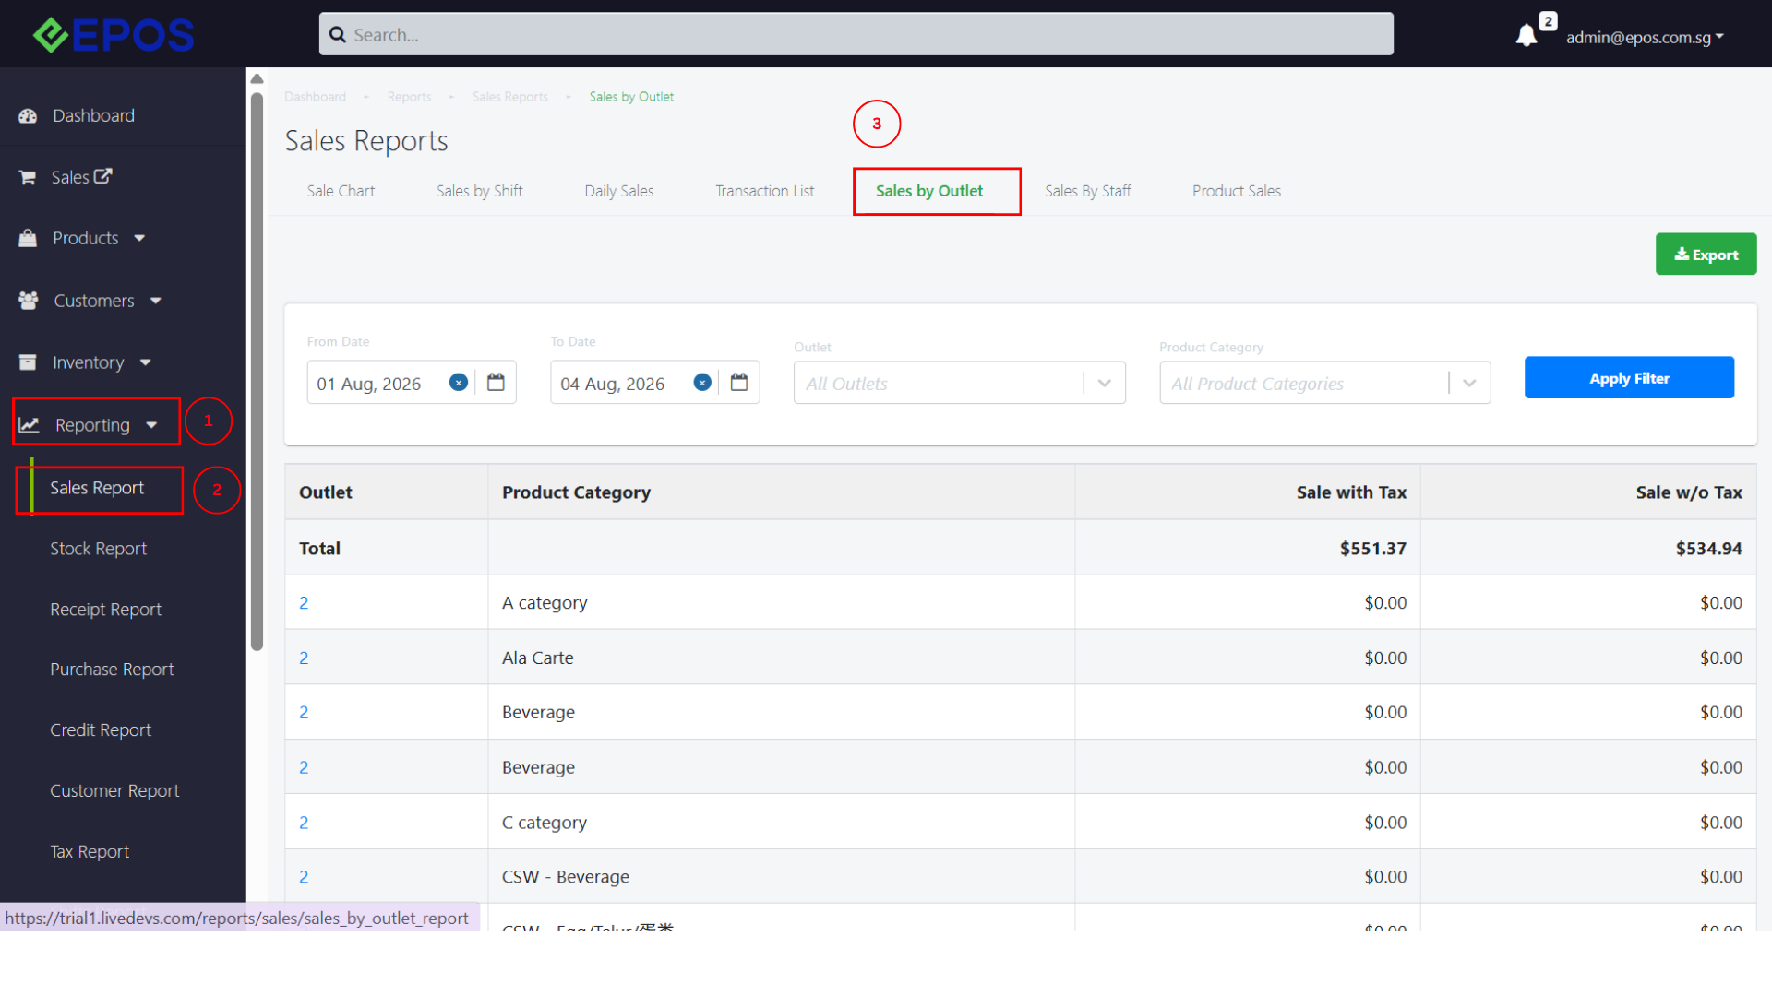
Task: Open Dashboard in the sidebar
Action: coord(93,116)
